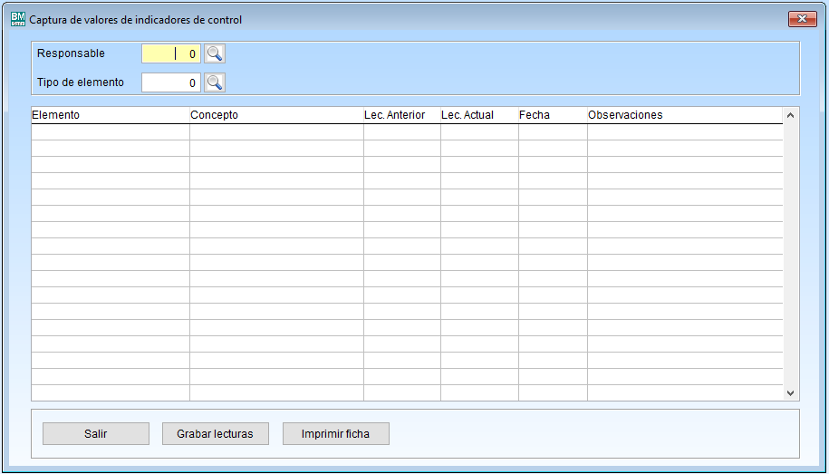
Task: Click the Lec. Anterior column header
Action: [x=401, y=115]
